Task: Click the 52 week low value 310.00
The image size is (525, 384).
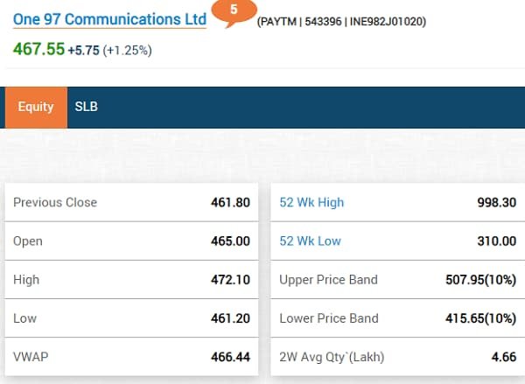Action: (x=495, y=241)
